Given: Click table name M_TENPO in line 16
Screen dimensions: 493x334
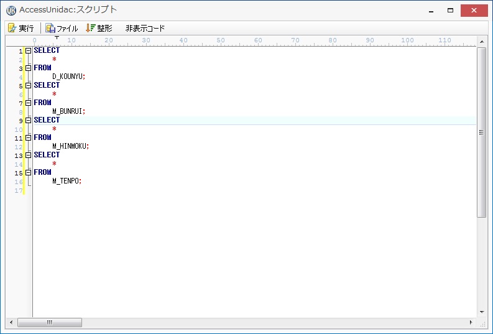Looking at the screenshot, I should coord(66,181).
